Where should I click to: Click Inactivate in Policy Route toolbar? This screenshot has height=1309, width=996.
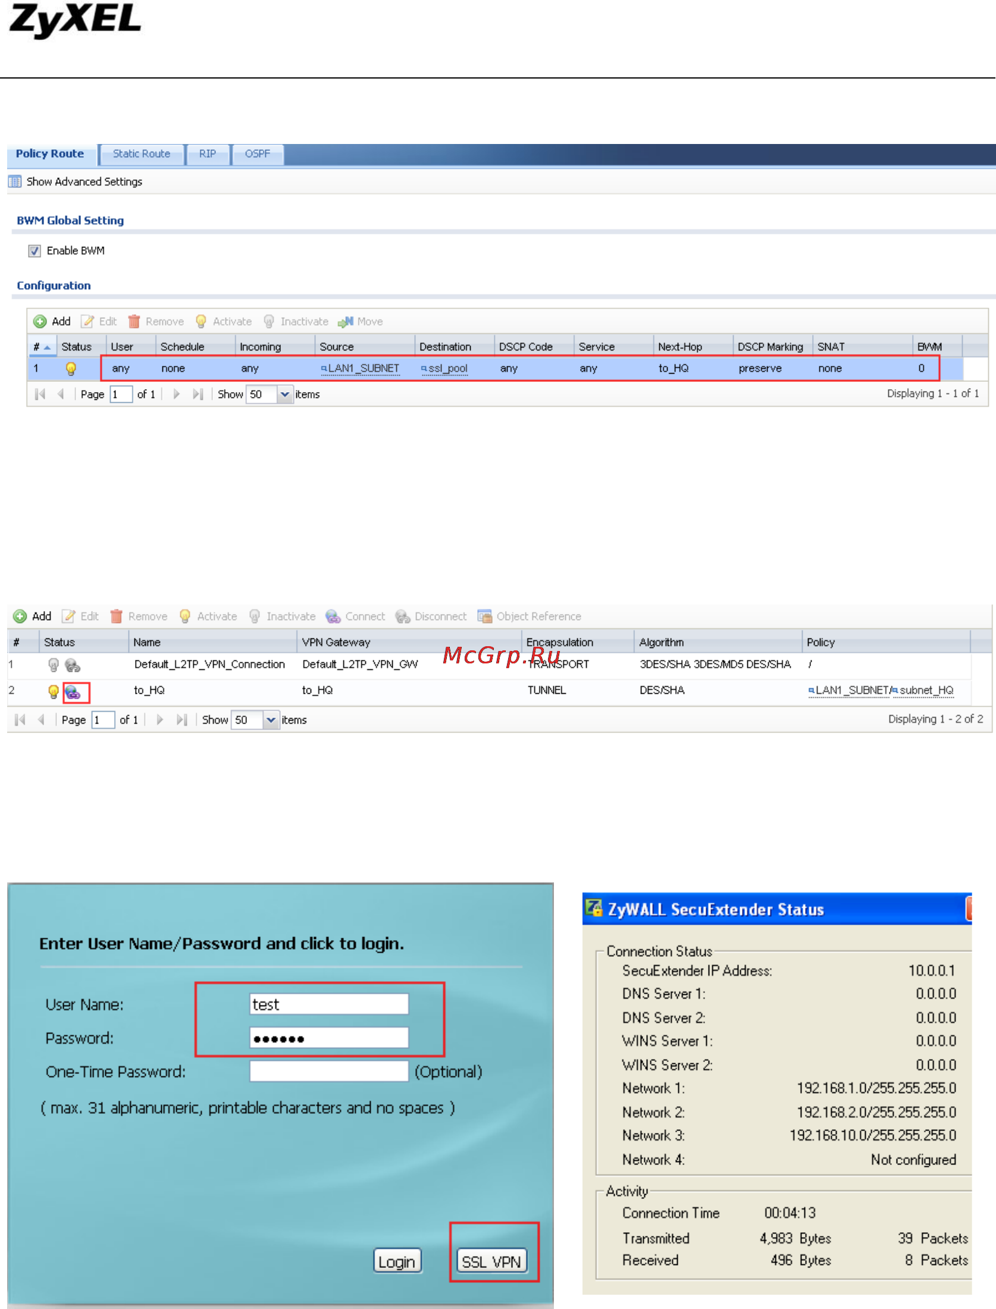point(296,322)
